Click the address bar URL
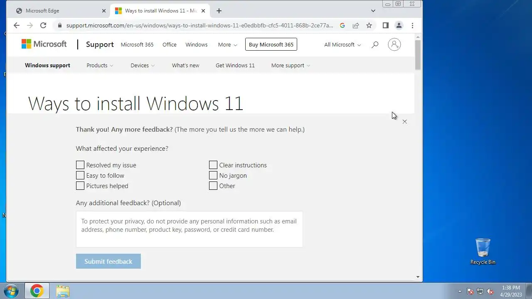532x299 pixels. pos(199,25)
